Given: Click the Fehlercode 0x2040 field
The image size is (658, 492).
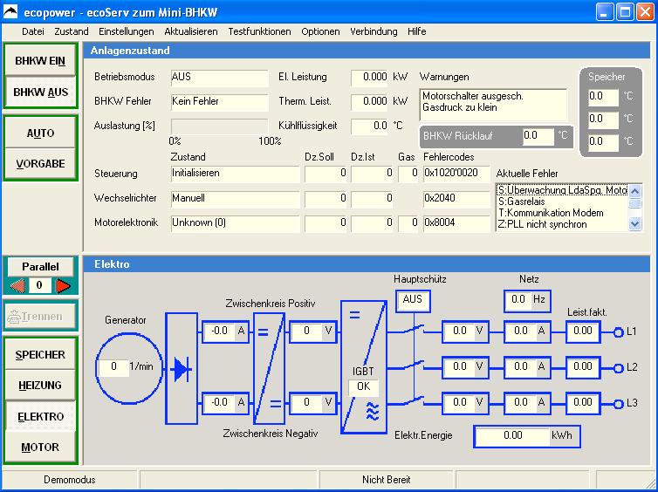Looking at the screenshot, I should [x=456, y=198].
